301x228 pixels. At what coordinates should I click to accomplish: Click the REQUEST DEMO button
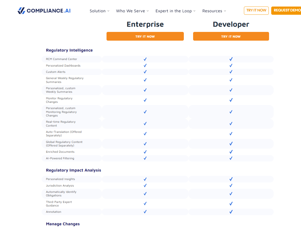click(x=286, y=11)
